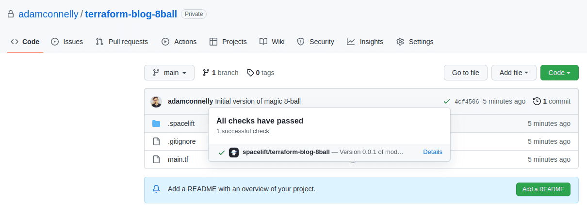Click the Settings gear icon
Image resolution: width=587 pixels, height=215 pixels.
point(400,42)
